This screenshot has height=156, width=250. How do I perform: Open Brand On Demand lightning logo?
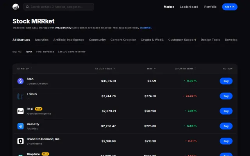coord(20,141)
